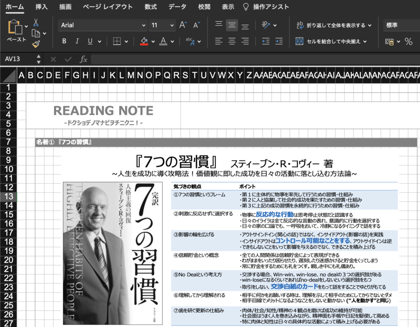
Task: Click the ⑤No Dealという考え方 text
Action: 198,275
